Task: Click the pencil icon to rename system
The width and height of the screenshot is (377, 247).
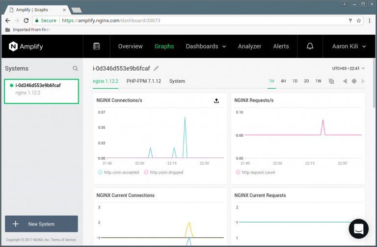Action: pyautogui.click(x=156, y=69)
